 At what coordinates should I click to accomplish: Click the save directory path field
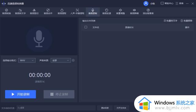click(x=56, y=108)
